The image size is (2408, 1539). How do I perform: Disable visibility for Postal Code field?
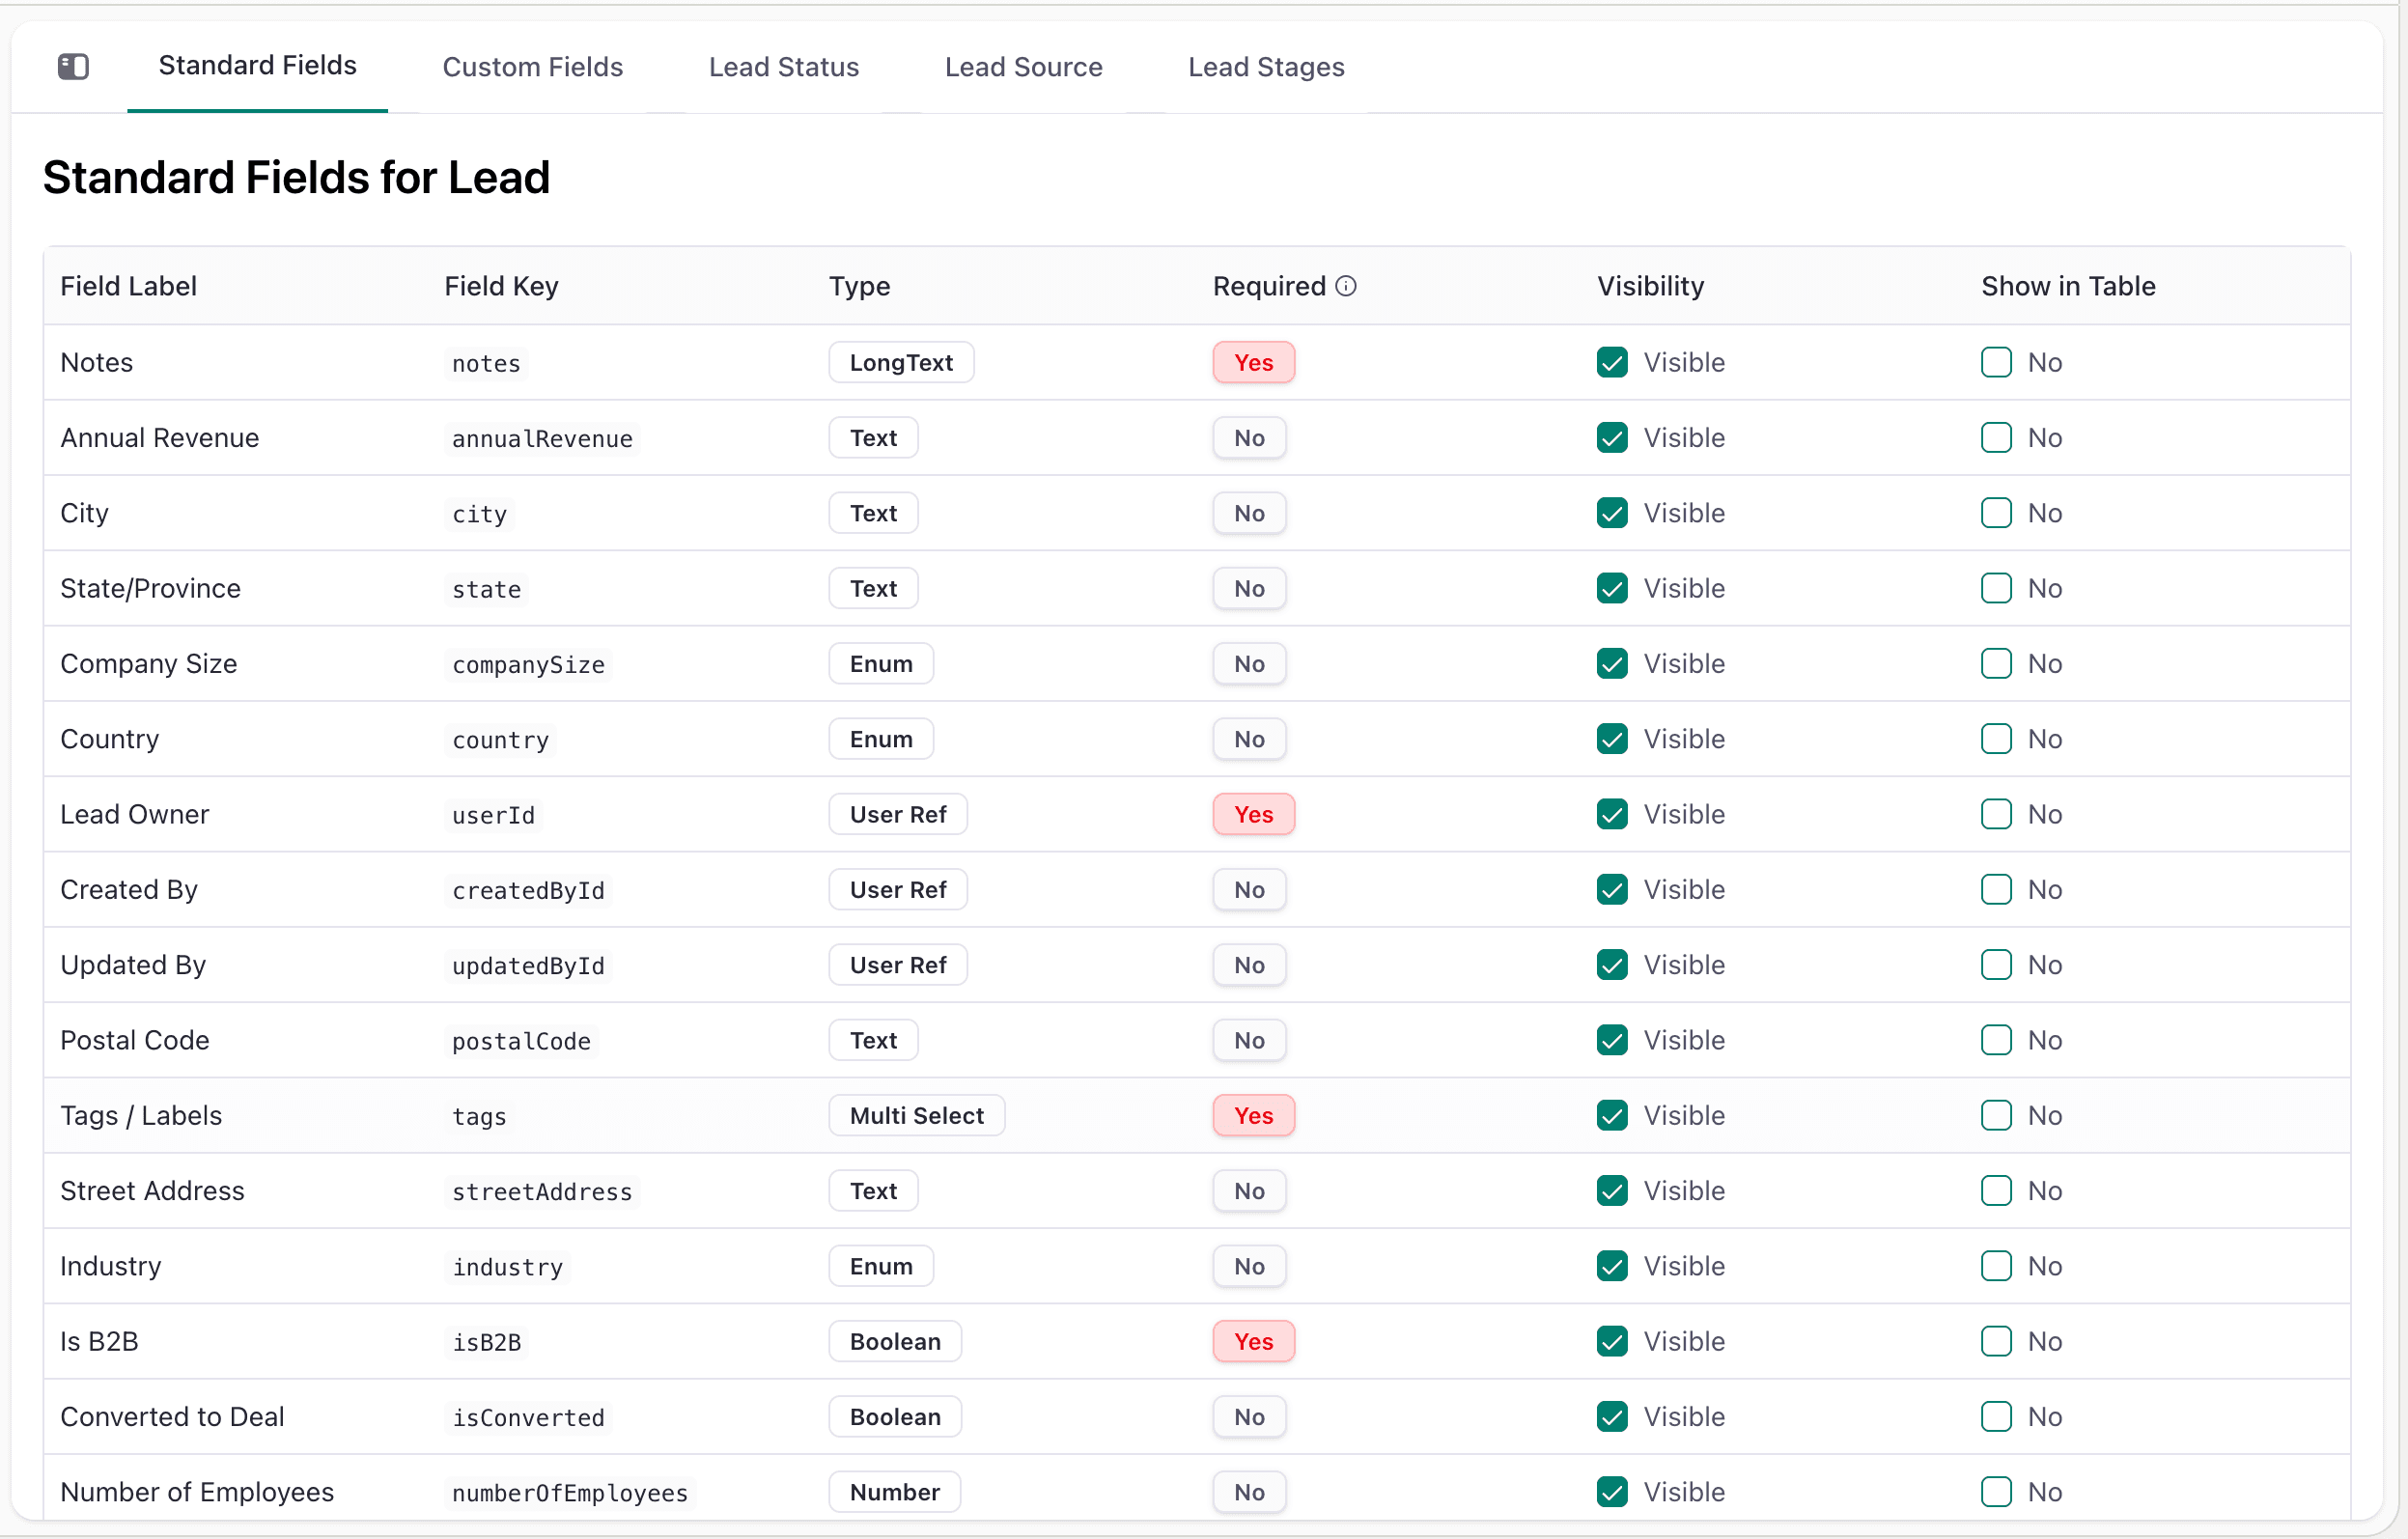pos(1612,1040)
